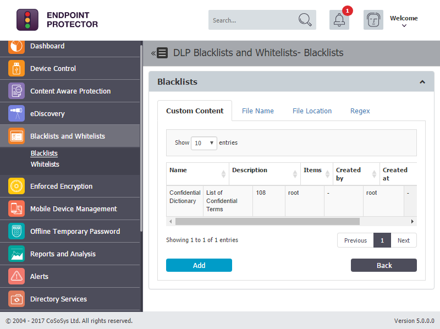The height and width of the screenshot is (329, 440).
Task: Open Content Aware Protection section
Action: pyautogui.click(x=70, y=91)
